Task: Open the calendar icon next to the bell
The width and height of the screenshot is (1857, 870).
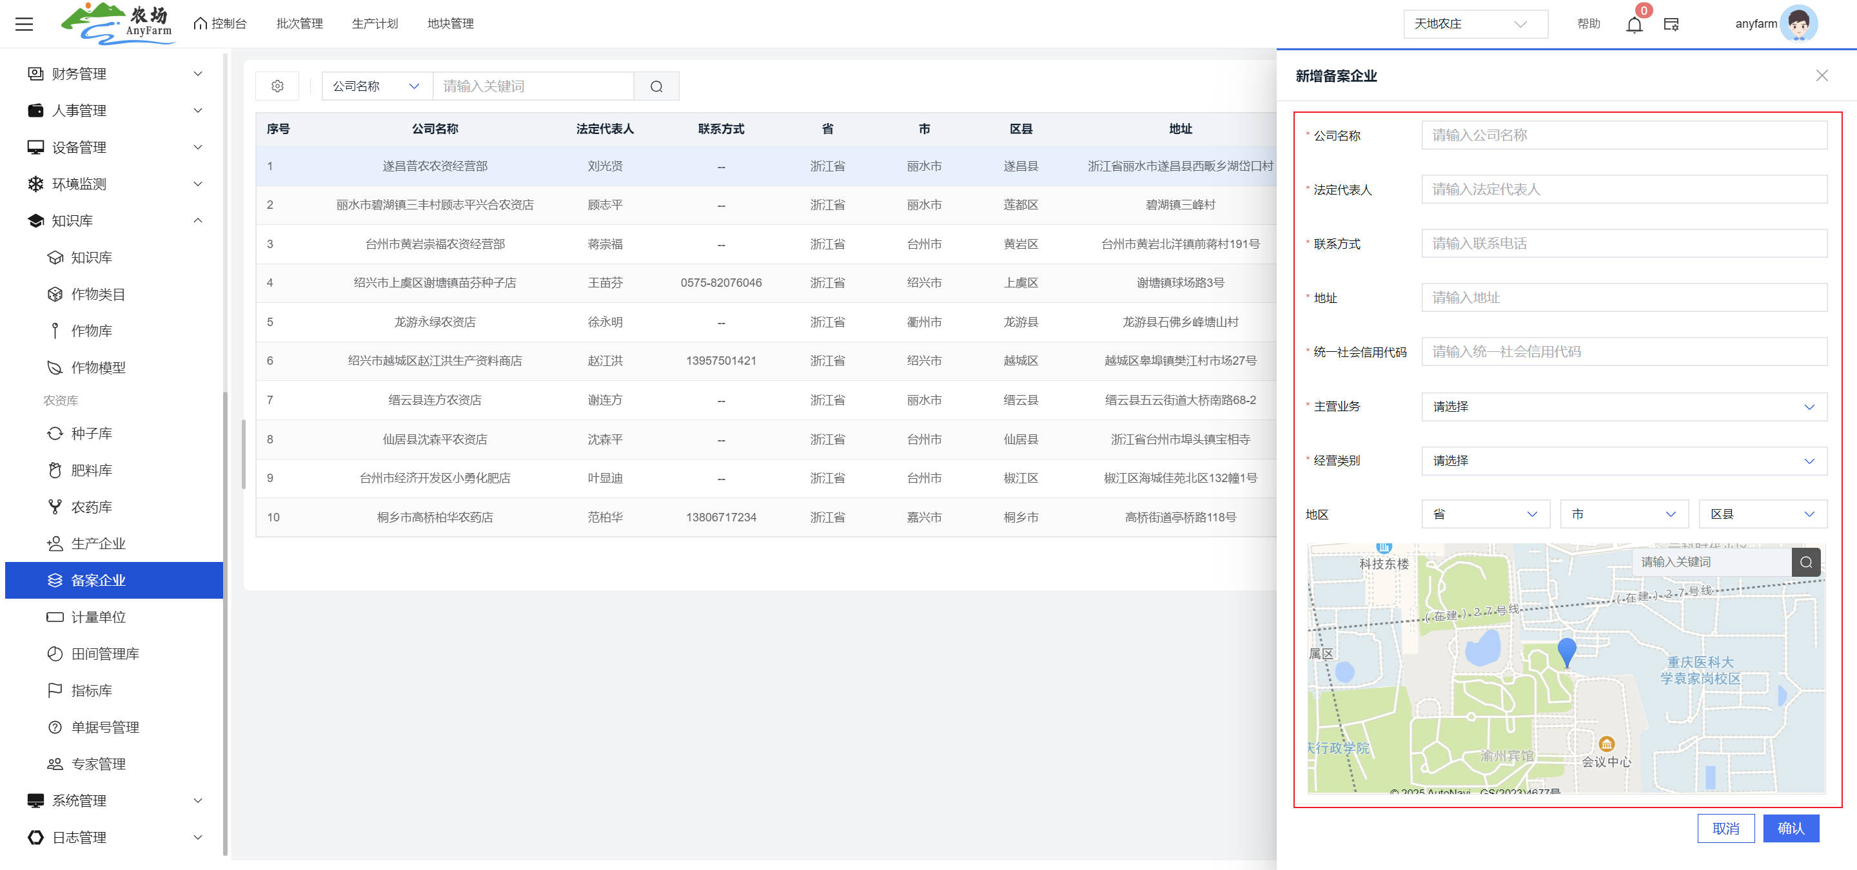Action: coord(1671,24)
